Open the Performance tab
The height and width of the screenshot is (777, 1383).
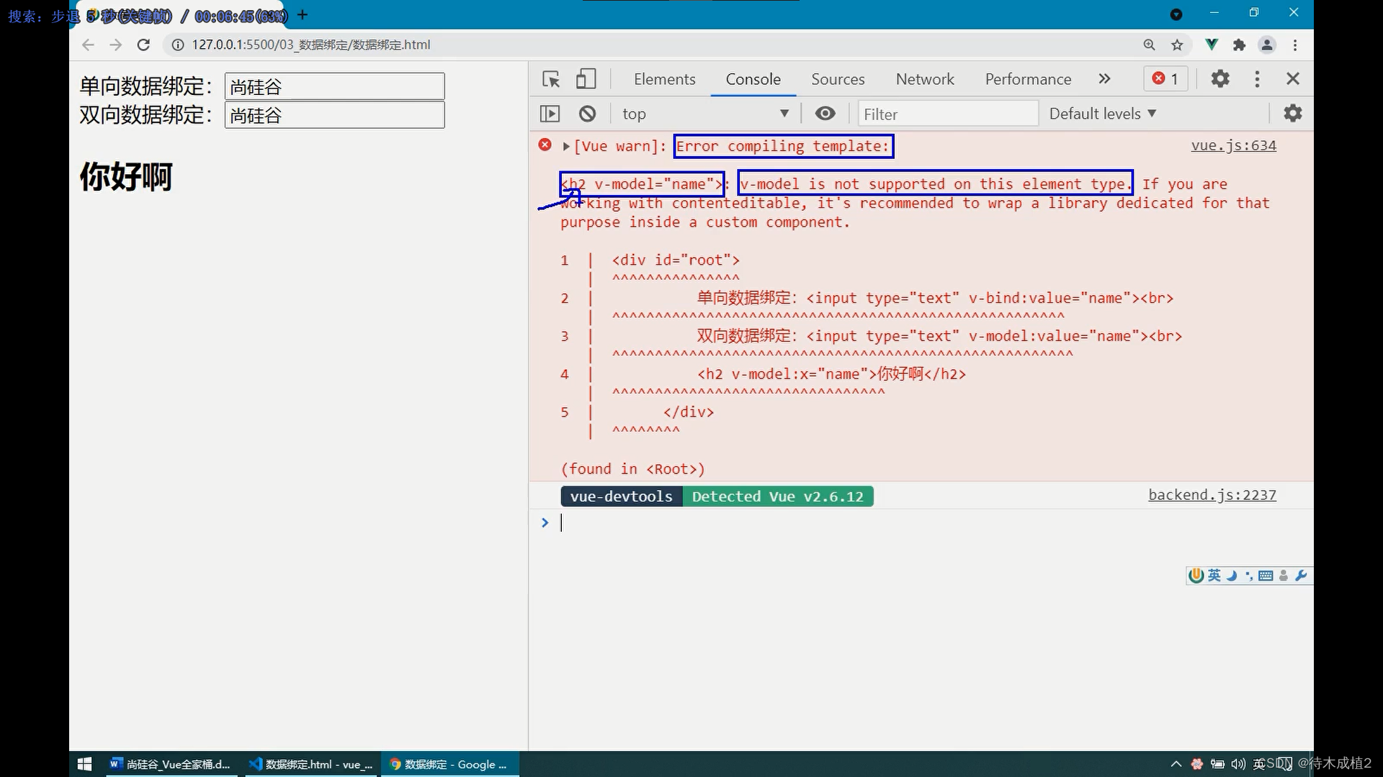coord(1028,79)
